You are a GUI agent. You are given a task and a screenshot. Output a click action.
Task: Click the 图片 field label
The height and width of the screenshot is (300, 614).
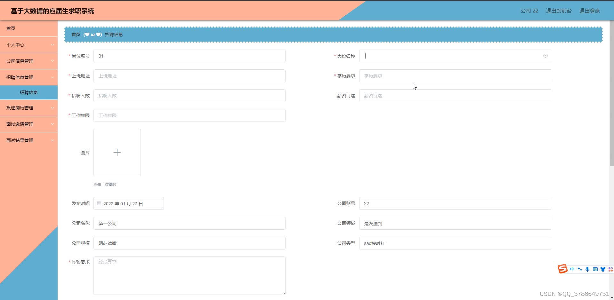85,153
